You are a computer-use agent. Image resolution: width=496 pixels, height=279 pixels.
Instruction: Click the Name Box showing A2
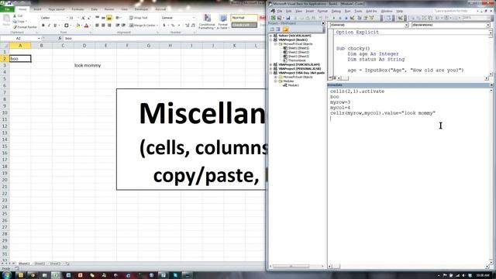point(19,38)
